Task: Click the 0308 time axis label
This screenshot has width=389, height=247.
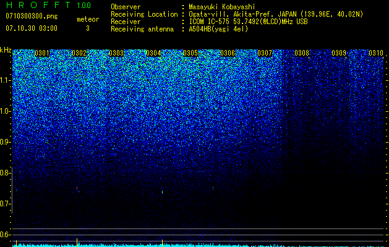Action: click(x=302, y=53)
